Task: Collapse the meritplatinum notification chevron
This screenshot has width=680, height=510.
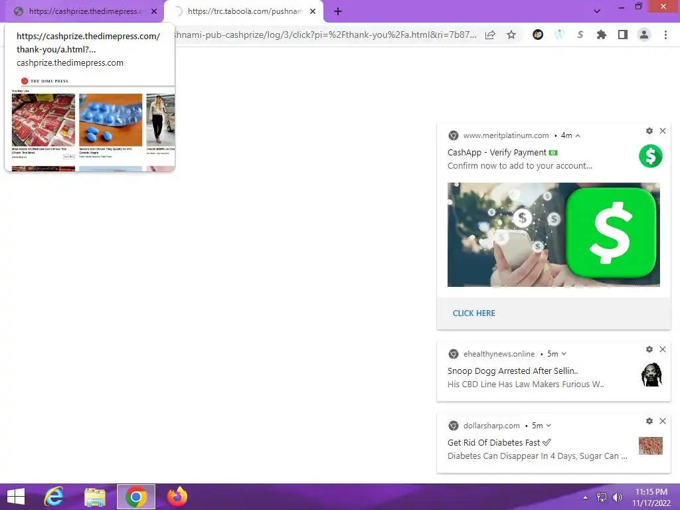Action: [x=578, y=135]
